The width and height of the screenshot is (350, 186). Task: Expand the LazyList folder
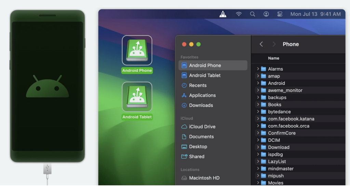click(258, 161)
